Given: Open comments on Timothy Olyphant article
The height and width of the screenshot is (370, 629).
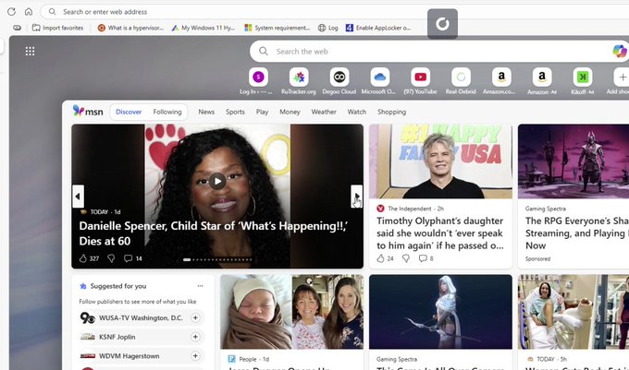Looking at the screenshot, I should [x=425, y=258].
